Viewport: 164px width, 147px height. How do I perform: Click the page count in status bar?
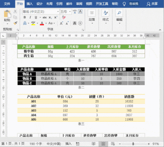(13, 144)
